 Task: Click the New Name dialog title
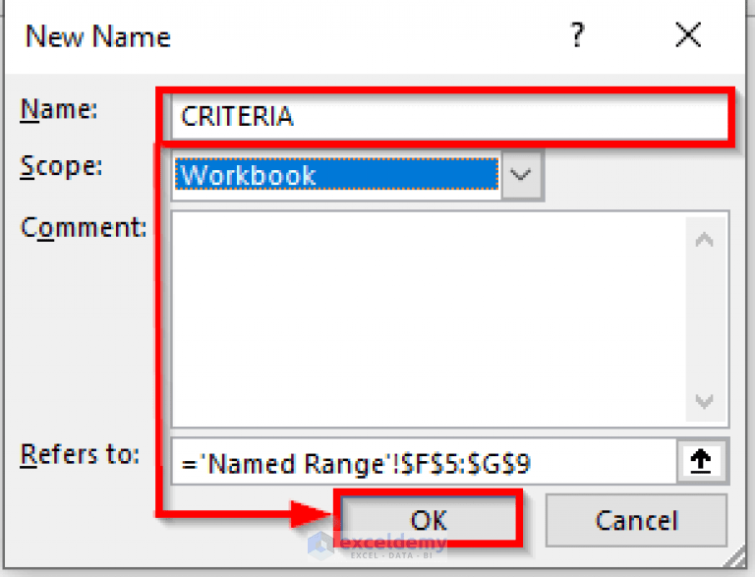tap(97, 36)
